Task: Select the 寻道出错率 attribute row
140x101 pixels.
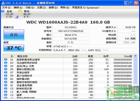Action: [x=68, y=72]
